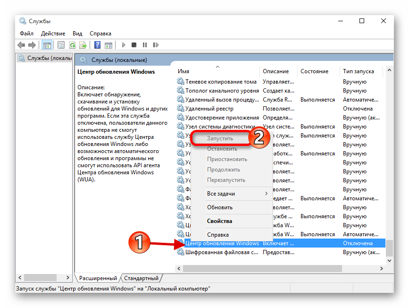Open the Файл menu
The height and width of the screenshot is (308, 409).
click(26, 34)
